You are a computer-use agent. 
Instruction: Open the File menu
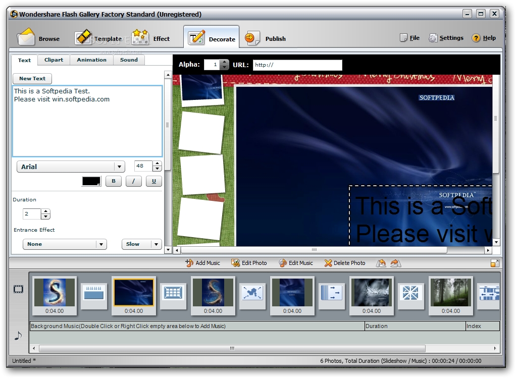[410, 38]
